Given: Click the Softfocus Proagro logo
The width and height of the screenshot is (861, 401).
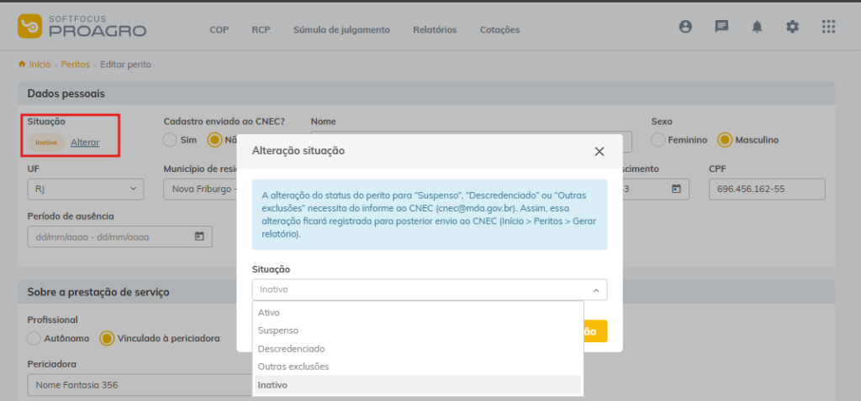Looking at the screenshot, I should coord(82,26).
